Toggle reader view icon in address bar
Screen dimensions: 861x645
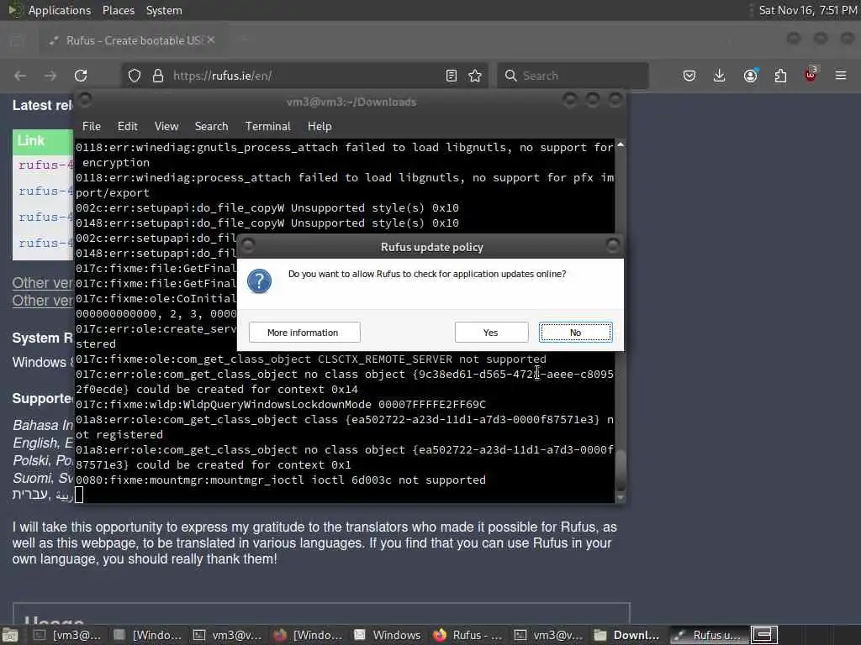(x=452, y=76)
